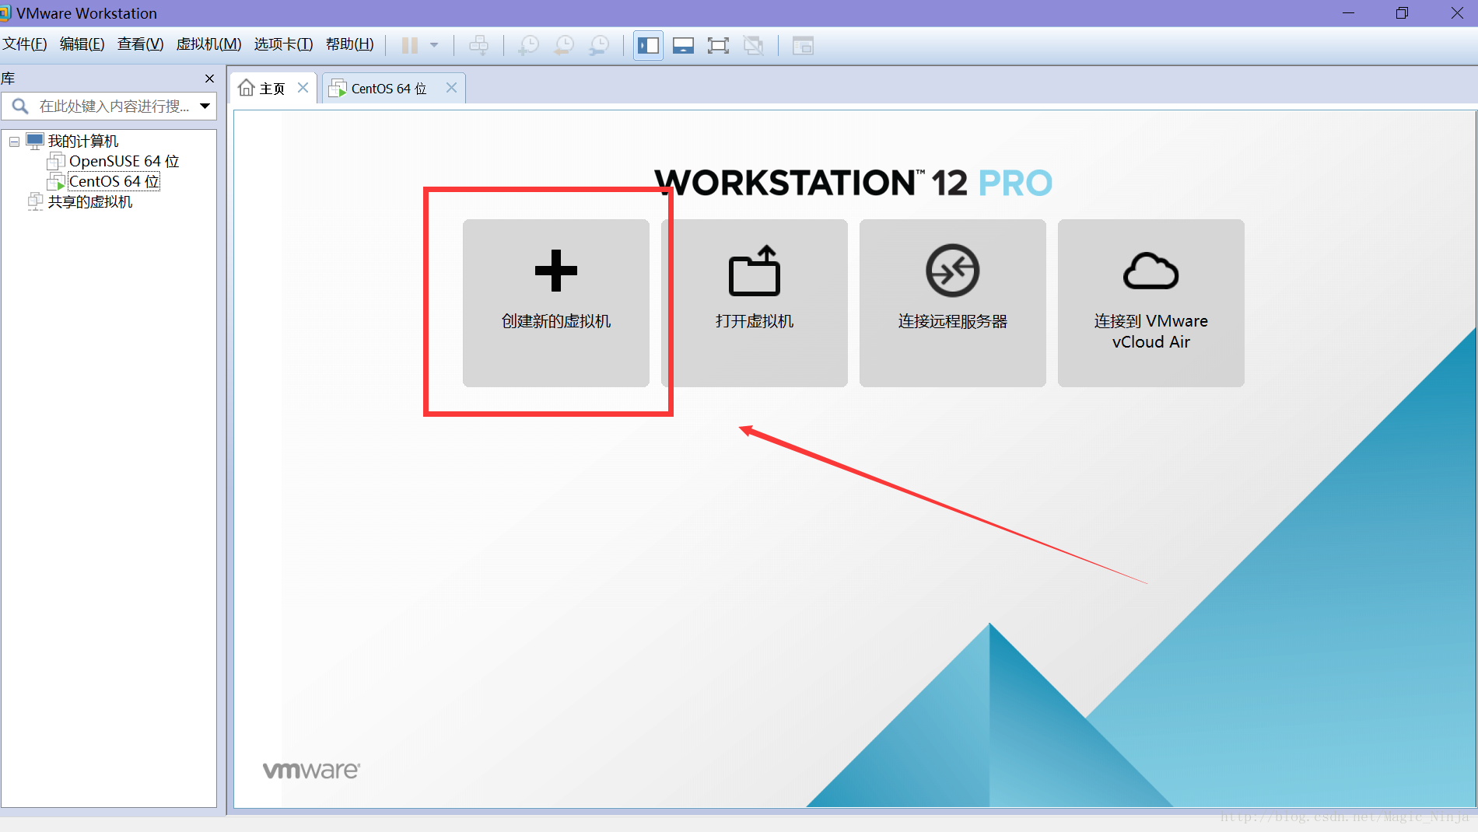Select 共享的虚拟机 in the library tree
The height and width of the screenshot is (832, 1478).
point(90,201)
